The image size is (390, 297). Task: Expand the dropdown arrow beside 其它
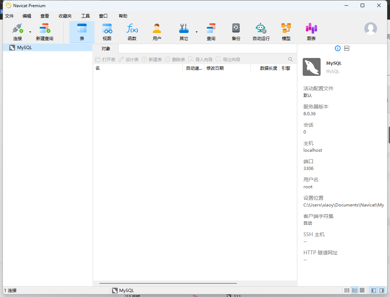coord(196,32)
